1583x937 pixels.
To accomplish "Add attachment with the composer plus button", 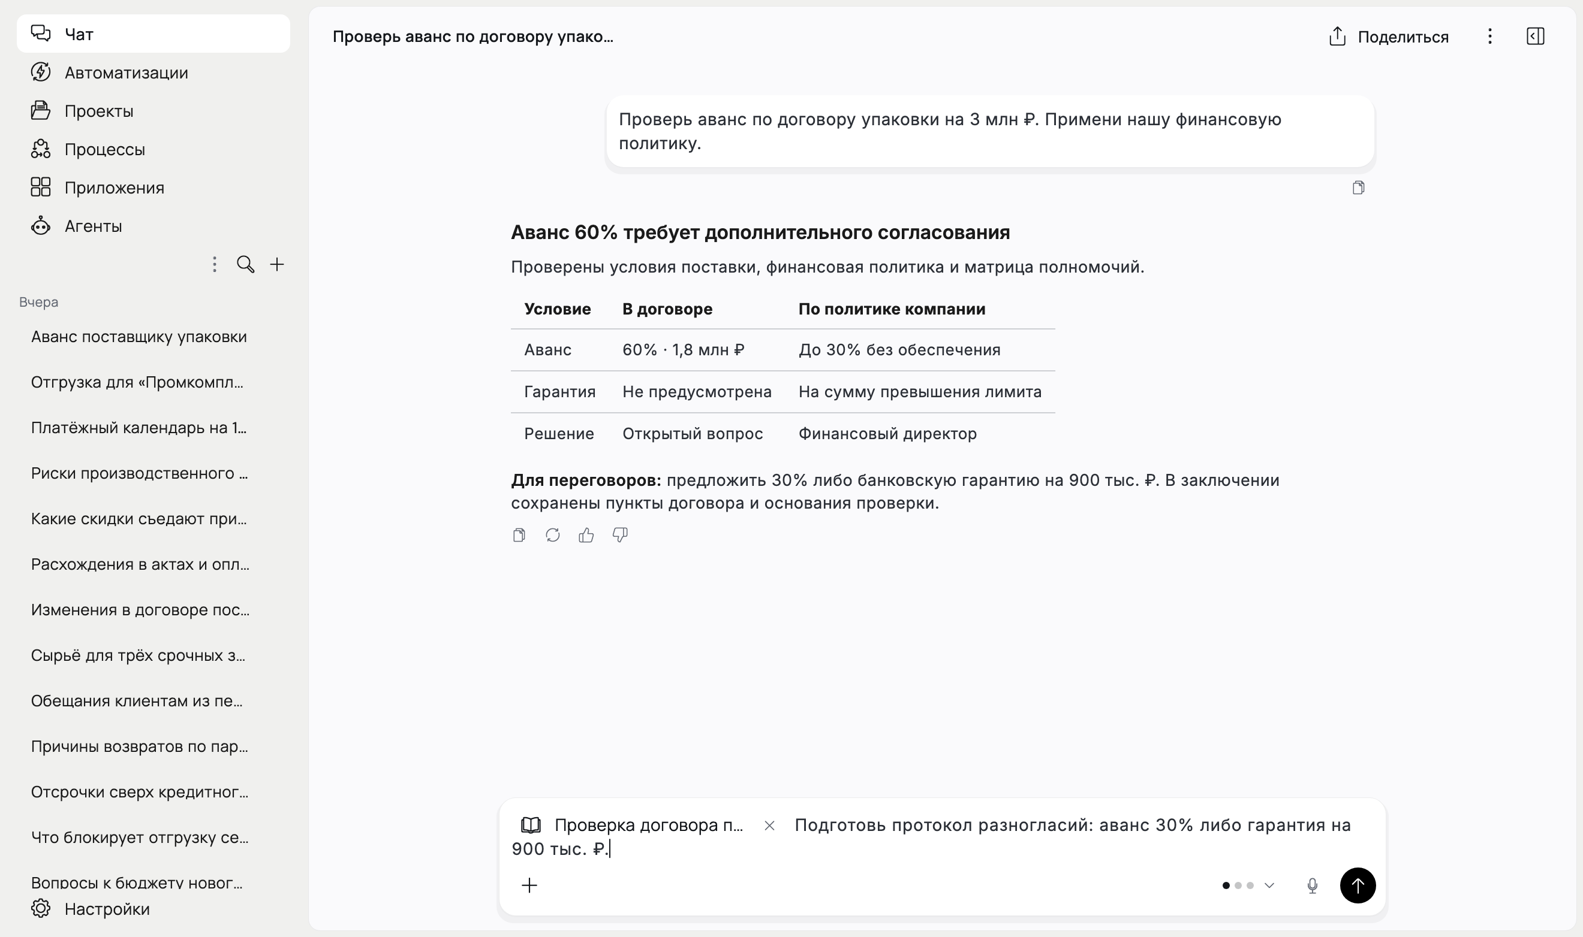I will point(529,885).
